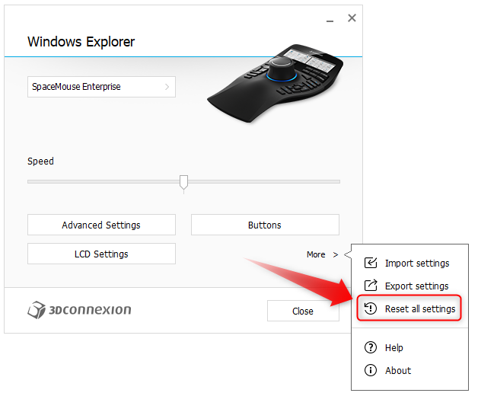This screenshot has height=409, width=497.
Task: Click the 3Dconnexion logo
Action: (x=79, y=310)
